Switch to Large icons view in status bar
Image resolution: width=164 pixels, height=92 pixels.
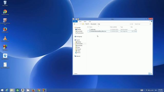click(151, 74)
